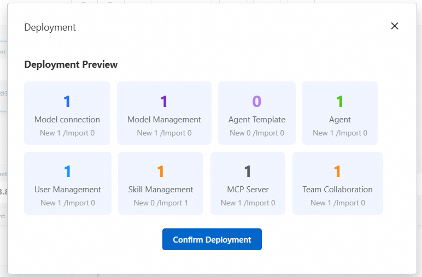Click 'New 1 /Import 0' under MCP Server

click(x=248, y=203)
